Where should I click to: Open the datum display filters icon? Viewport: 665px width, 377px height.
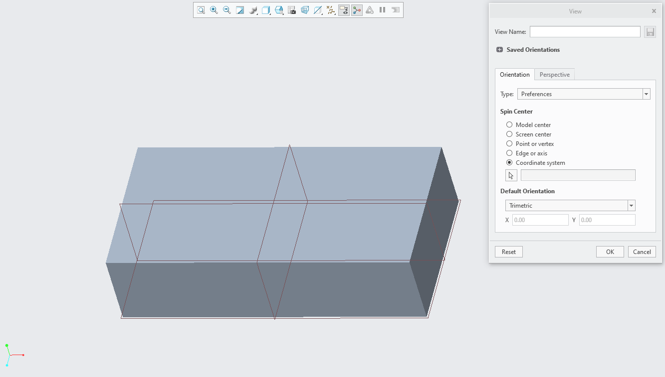(x=331, y=10)
